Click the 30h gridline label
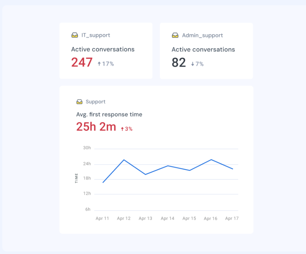 coord(87,148)
